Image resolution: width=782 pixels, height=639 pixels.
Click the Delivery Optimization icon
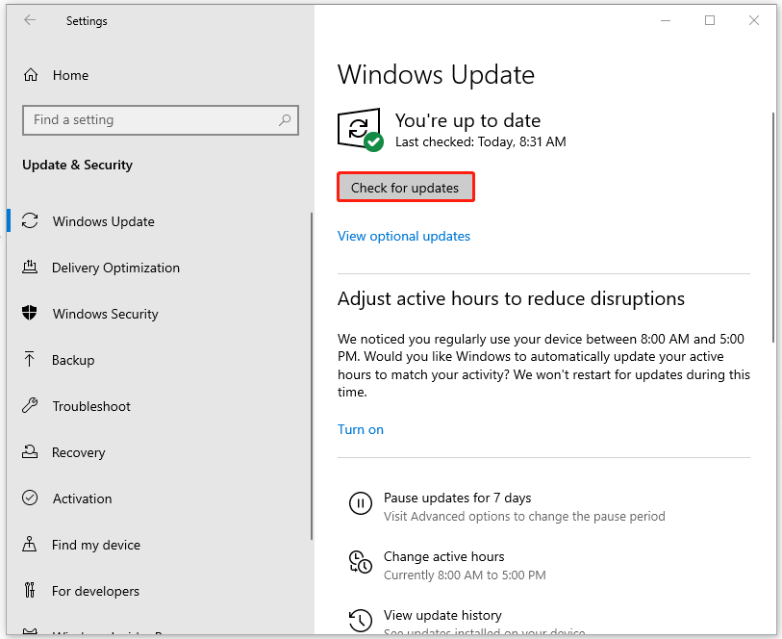pyautogui.click(x=31, y=268)
